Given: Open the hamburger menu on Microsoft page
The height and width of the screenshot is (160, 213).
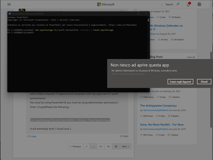Looking at the screenshot, I should pos(9,4).
